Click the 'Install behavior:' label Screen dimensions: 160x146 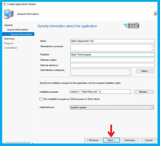point(47,107)
